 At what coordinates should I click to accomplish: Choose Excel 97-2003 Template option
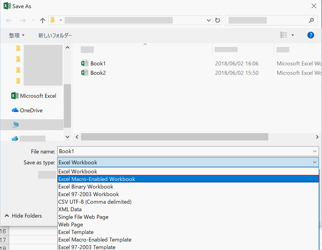coord(188,247)
